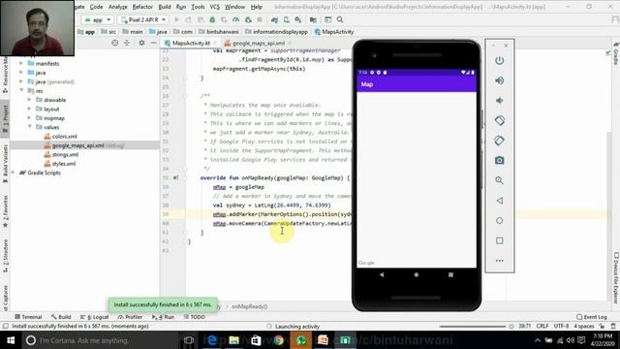
Task: Switch to google_maps_api.xml editor tab
Action: tap(258, 43)
